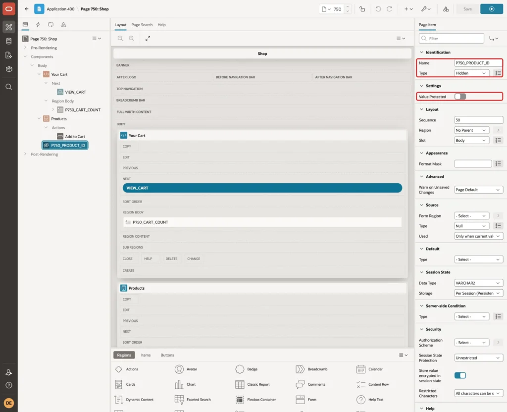The image size is (507, 412).
Task: Open the item Type dropdown set to Hidden
Action: click(471, 73)
